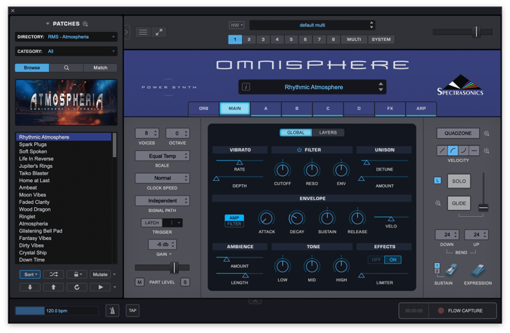510x333 pixels.
Task: Switch to the FX tab
Action: tap(390, 108)
